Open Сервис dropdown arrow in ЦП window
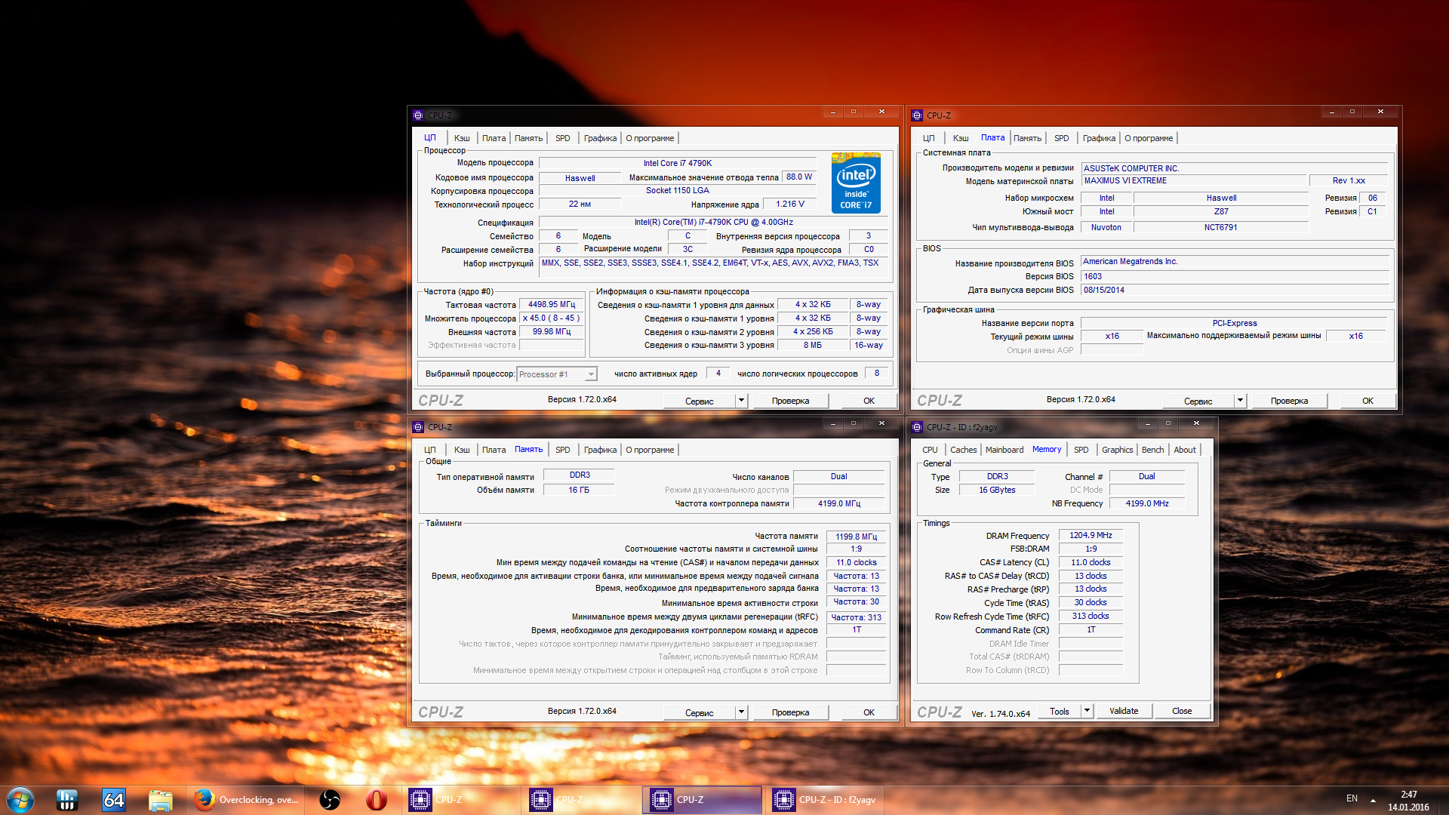This screenshot has height=815, width=1449. (741, 401)
